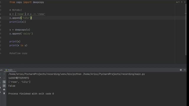189x106 pixels.
Task: Hide the Run tool window
Action: click(x=185, y=70)
